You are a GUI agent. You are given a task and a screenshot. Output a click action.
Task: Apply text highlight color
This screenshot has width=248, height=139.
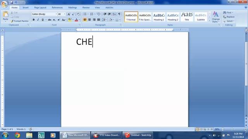70,20
